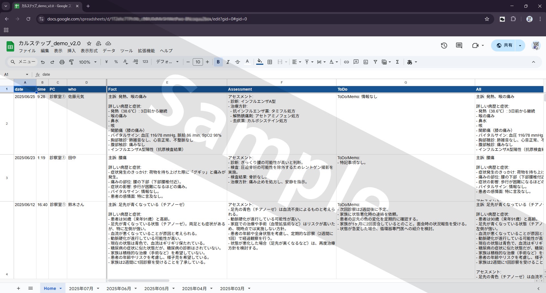Move document using folder icon
The width and height of the screenshot is (546, 293).
[98, 43]
